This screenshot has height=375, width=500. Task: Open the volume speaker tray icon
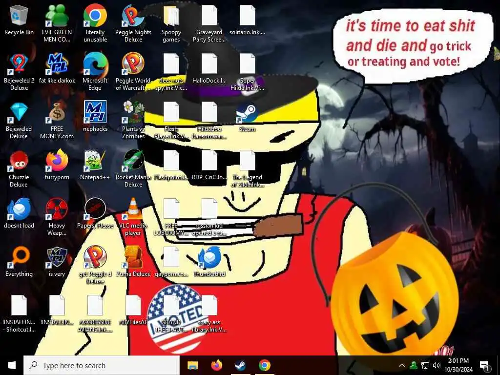pyautogui.click(x=437, y=365)
